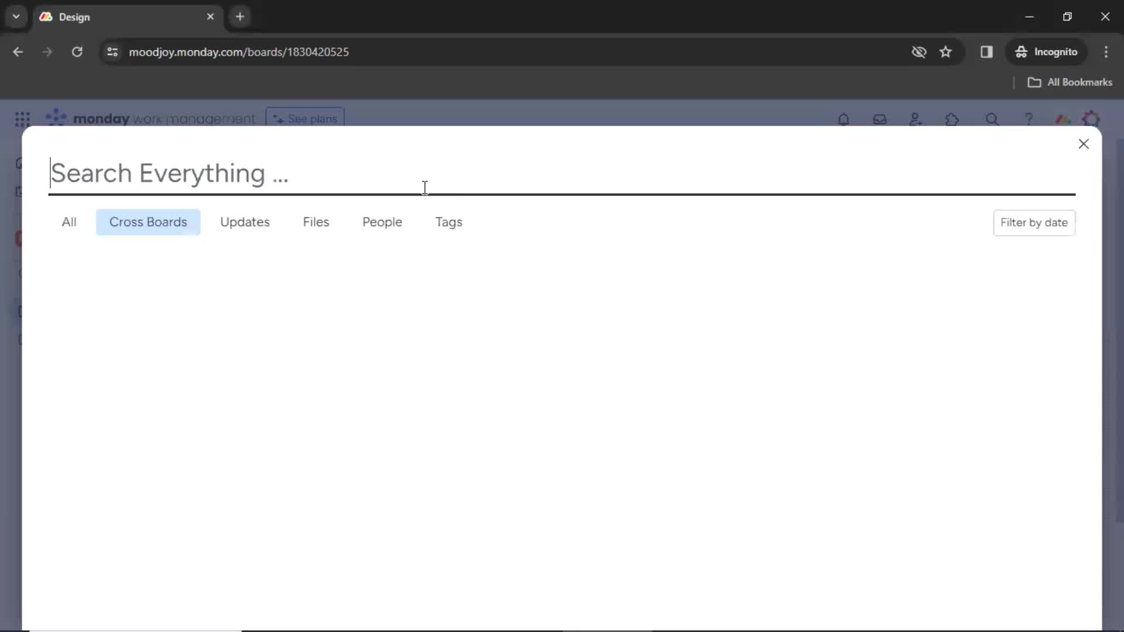This screenshot has height=632, width=1124.
Task: Select the Updates tab
Action: coord(245,222)
